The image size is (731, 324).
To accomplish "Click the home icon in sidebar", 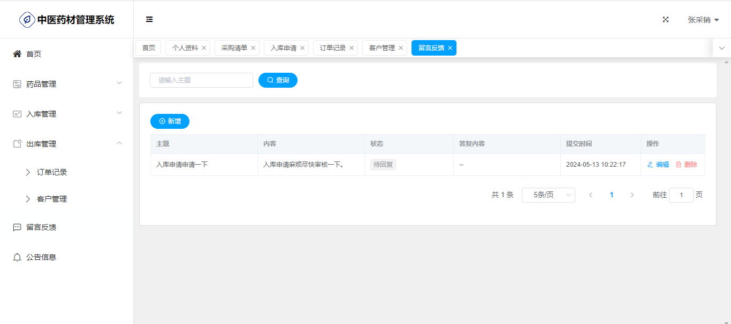I will click(x=17, y=54).
